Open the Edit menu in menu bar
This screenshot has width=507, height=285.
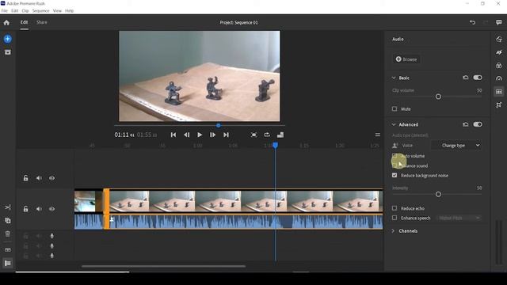pos(15,10)
